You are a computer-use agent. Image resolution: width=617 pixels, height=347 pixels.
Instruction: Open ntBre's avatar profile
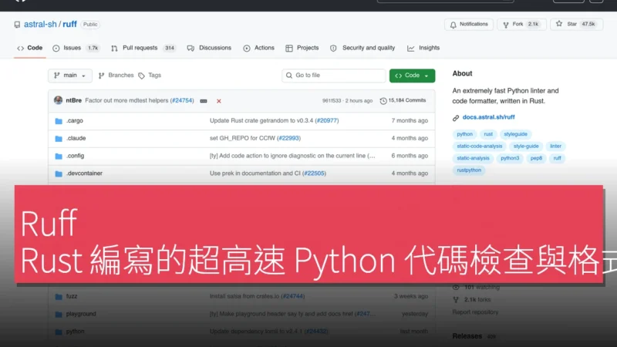(59, 100)
